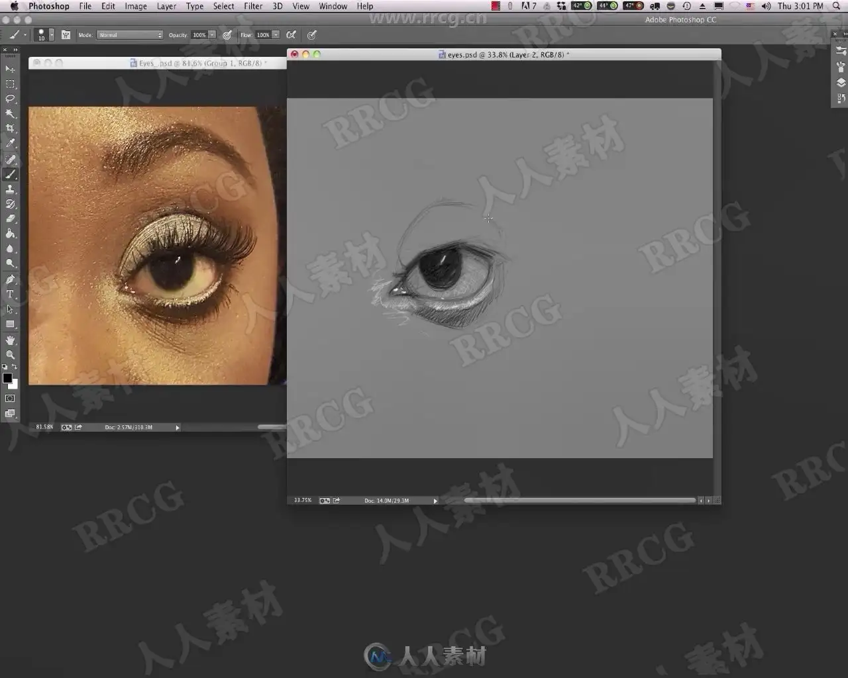This screenshot has width=848, height=678.
Task: Click zoom percentage field in eyes.psd window
Action: tap(303, 501)
